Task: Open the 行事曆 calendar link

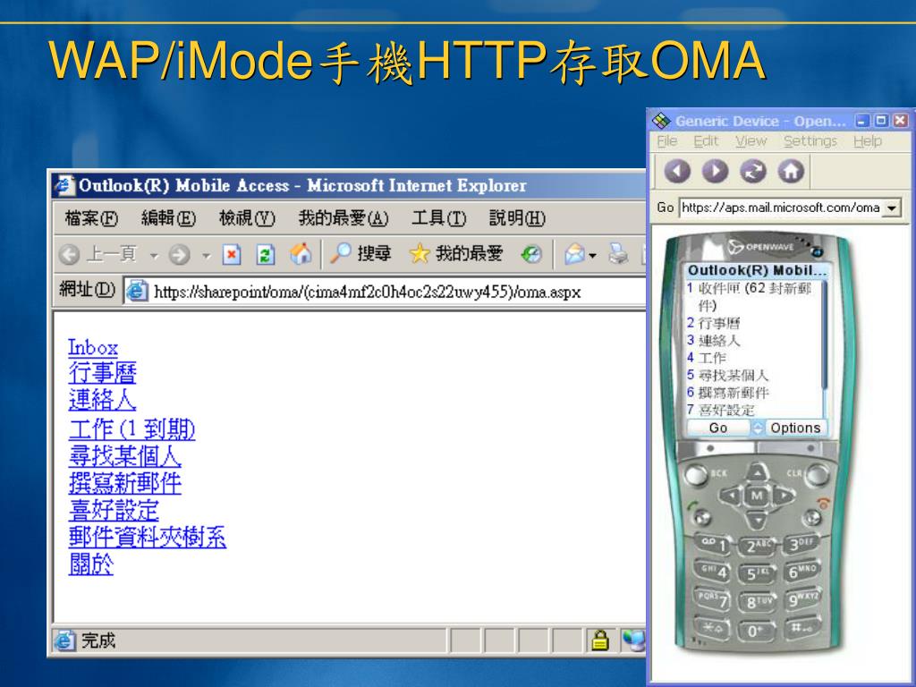Action: click(x=102, y=373)
